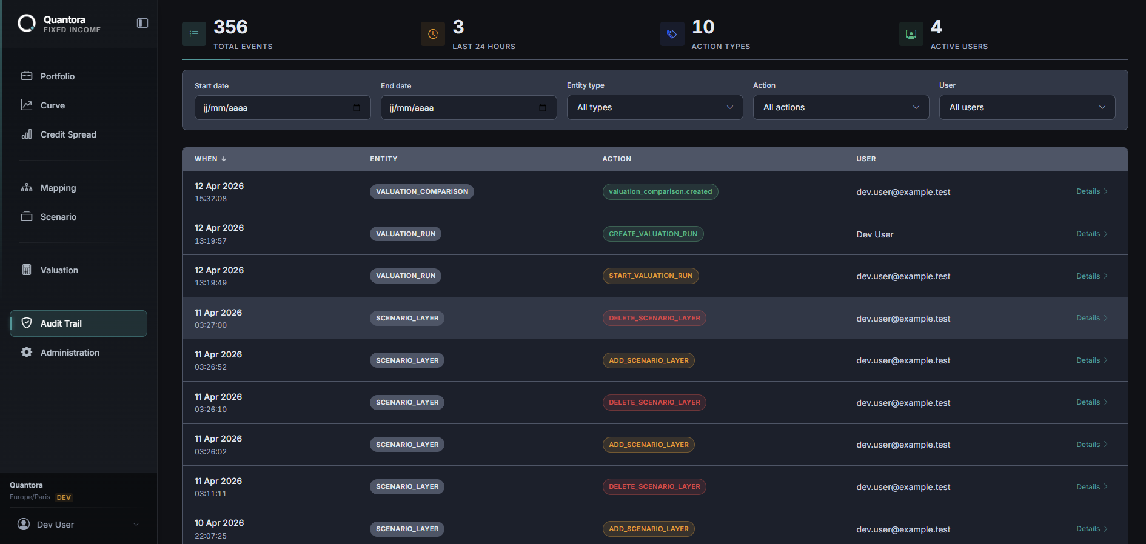Click the CREATE_VALUATION_RUN action badge

point(653,234)
